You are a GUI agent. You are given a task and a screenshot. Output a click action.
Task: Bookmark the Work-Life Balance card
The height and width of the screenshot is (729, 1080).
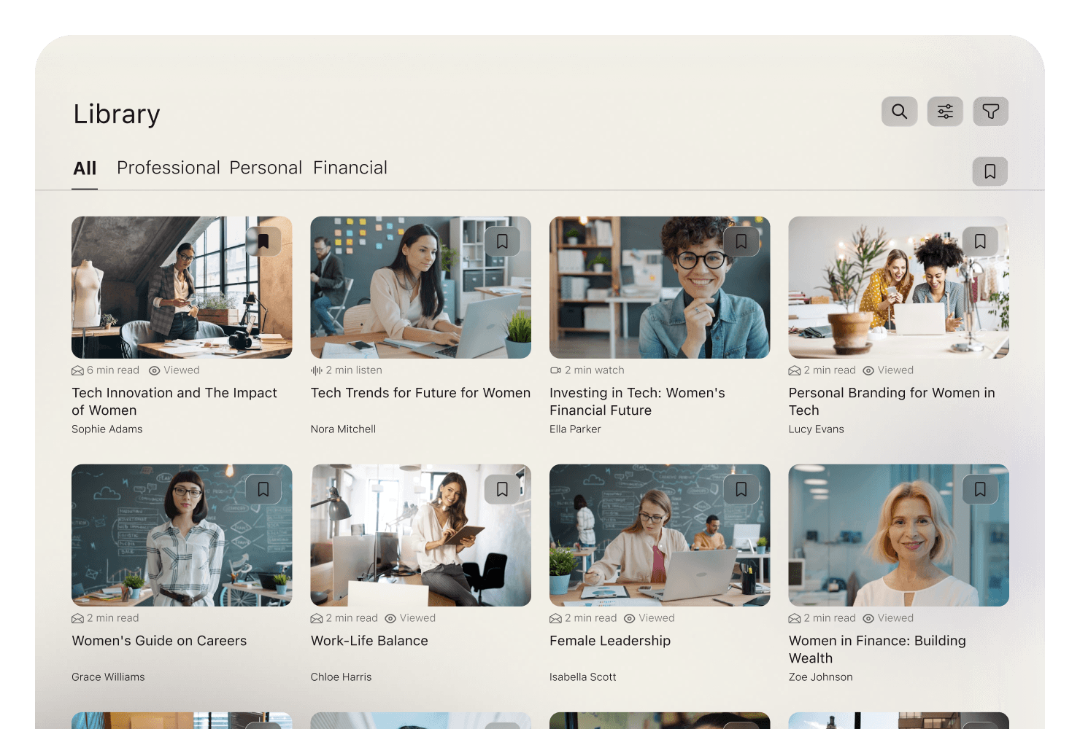click(x=502, y=489)
